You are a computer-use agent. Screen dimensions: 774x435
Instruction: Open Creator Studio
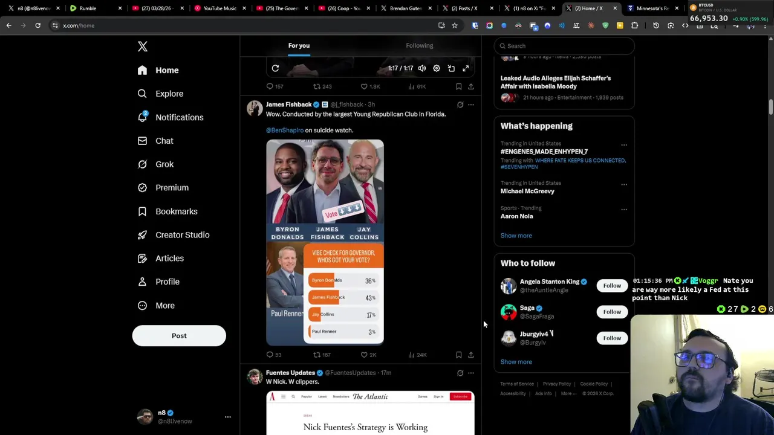[174, 235]
